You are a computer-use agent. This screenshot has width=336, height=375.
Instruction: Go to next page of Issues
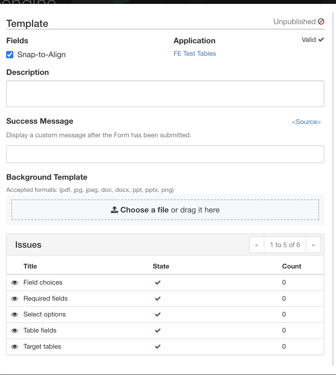313,245
